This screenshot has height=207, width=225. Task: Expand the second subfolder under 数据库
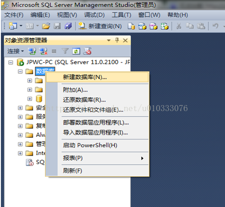[x=30, y=90]
